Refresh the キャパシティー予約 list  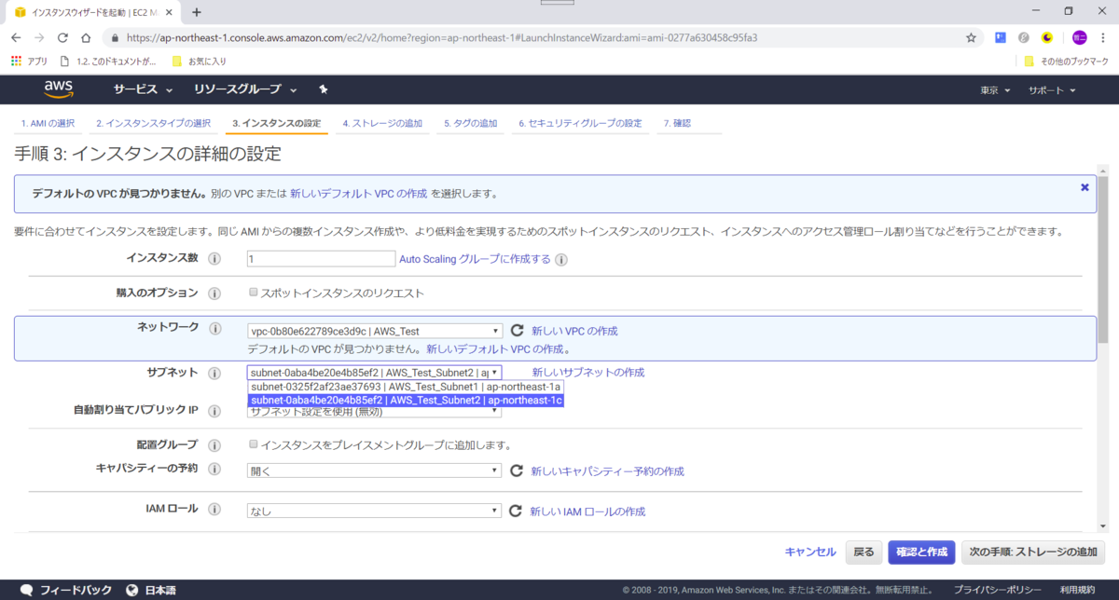pyautogui.click(x=516, y=470)
